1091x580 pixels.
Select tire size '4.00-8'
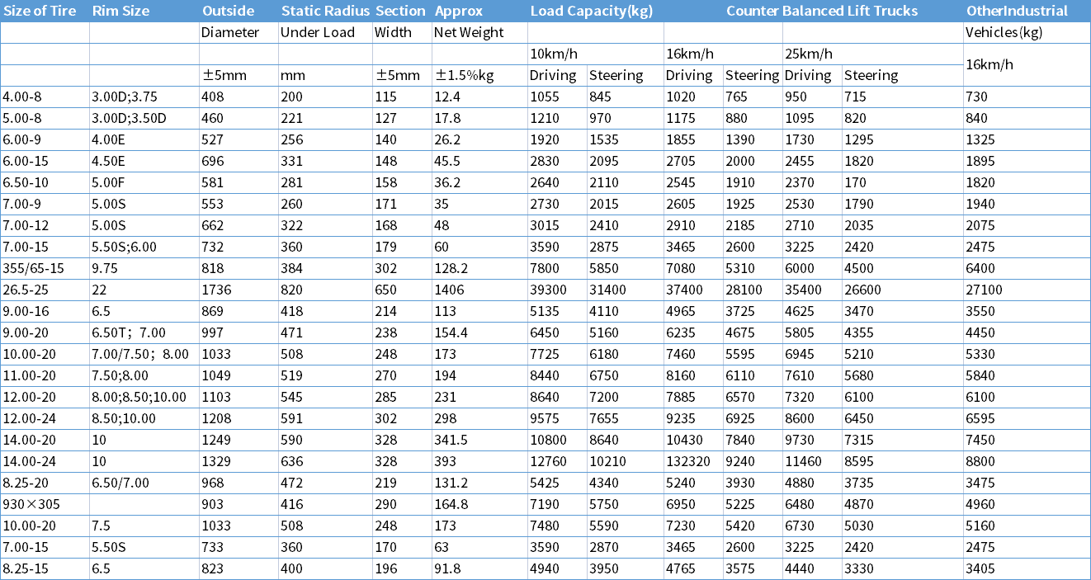click(21, 97)
